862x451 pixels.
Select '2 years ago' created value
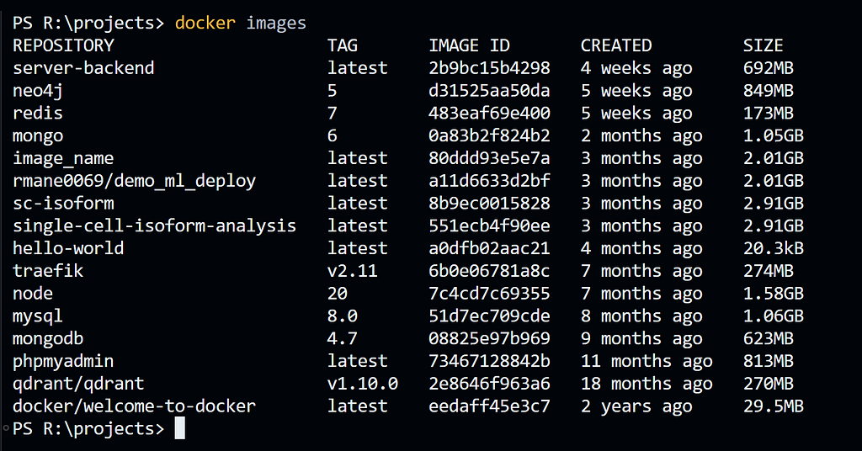coord(636,406)
